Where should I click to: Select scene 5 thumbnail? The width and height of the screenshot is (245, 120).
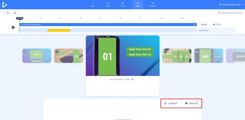[209, 56]
